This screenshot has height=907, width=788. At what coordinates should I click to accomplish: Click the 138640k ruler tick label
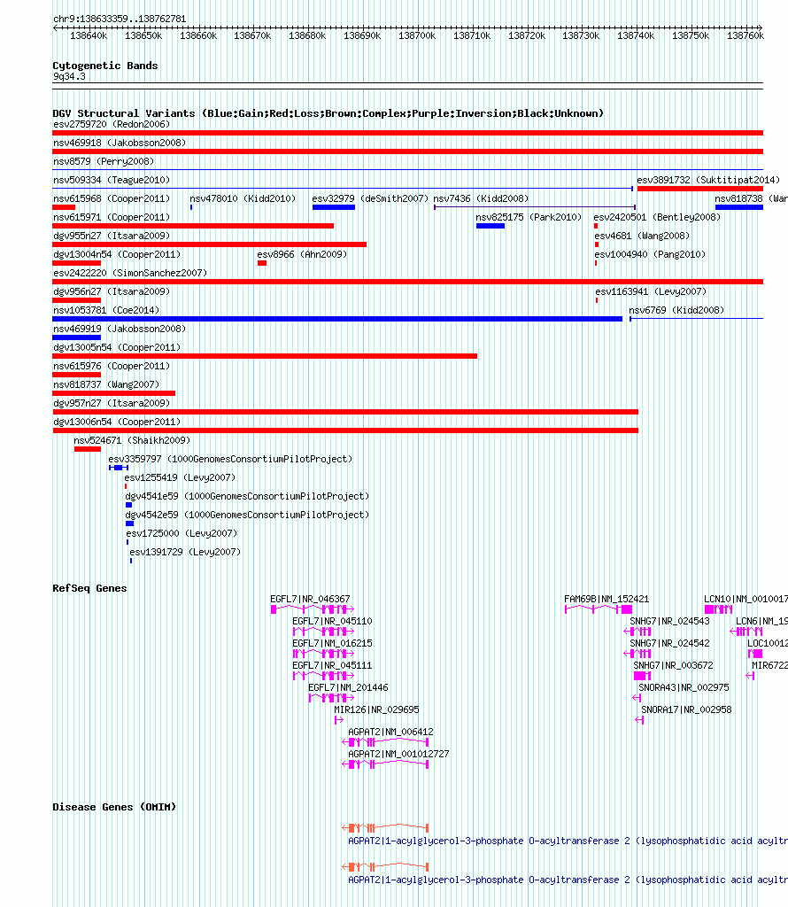(89, 35)
